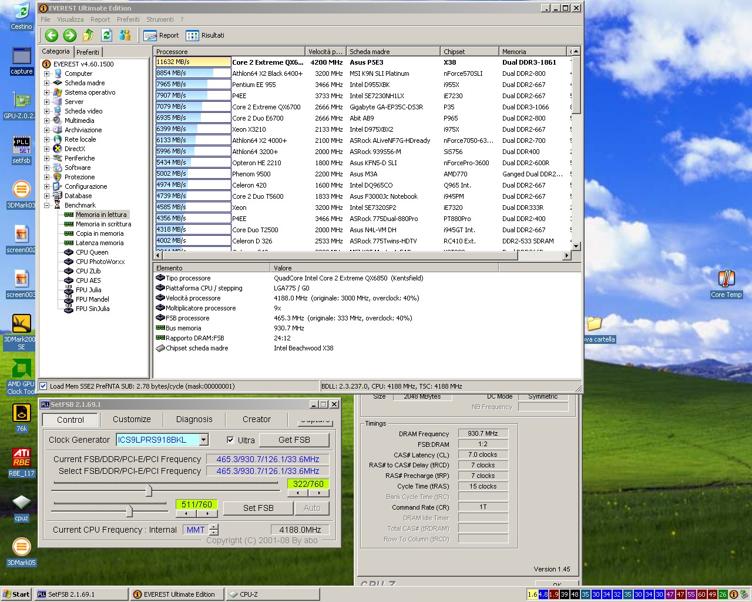Select CPU Queen benchmark item
The height and width of the screenshot is (602, 752).
pyautogui.click(x=92, y=252)
